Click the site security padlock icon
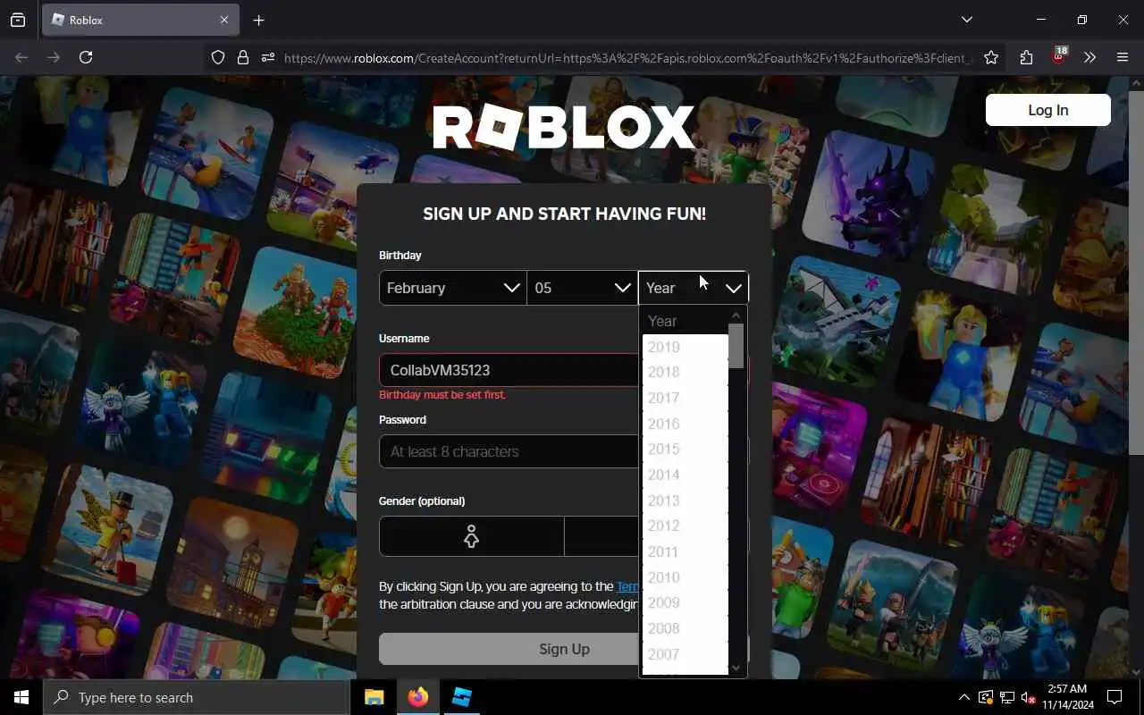 pos(243,57)
